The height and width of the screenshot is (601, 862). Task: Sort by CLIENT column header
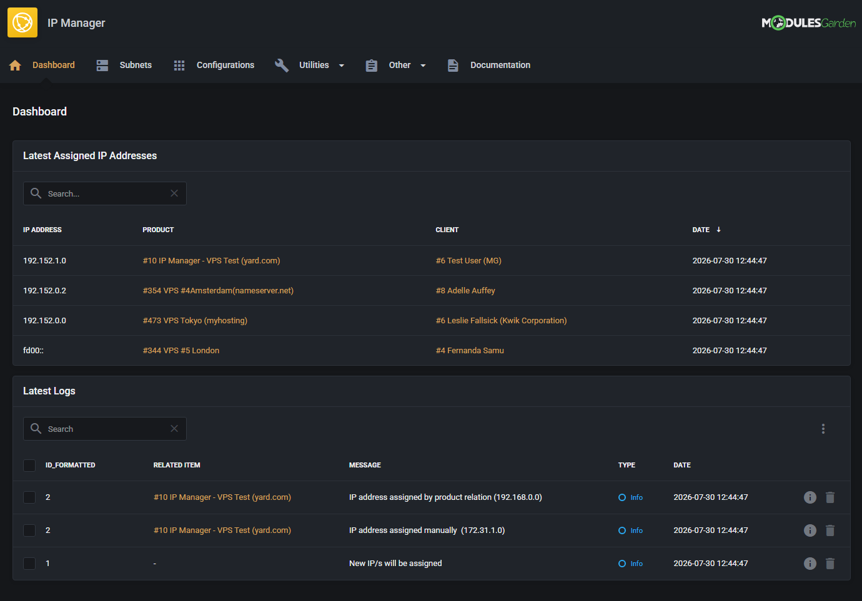(x=447, y=230)
